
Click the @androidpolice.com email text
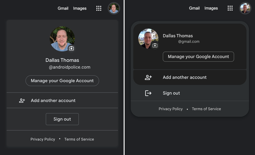[x=70, y=67]
